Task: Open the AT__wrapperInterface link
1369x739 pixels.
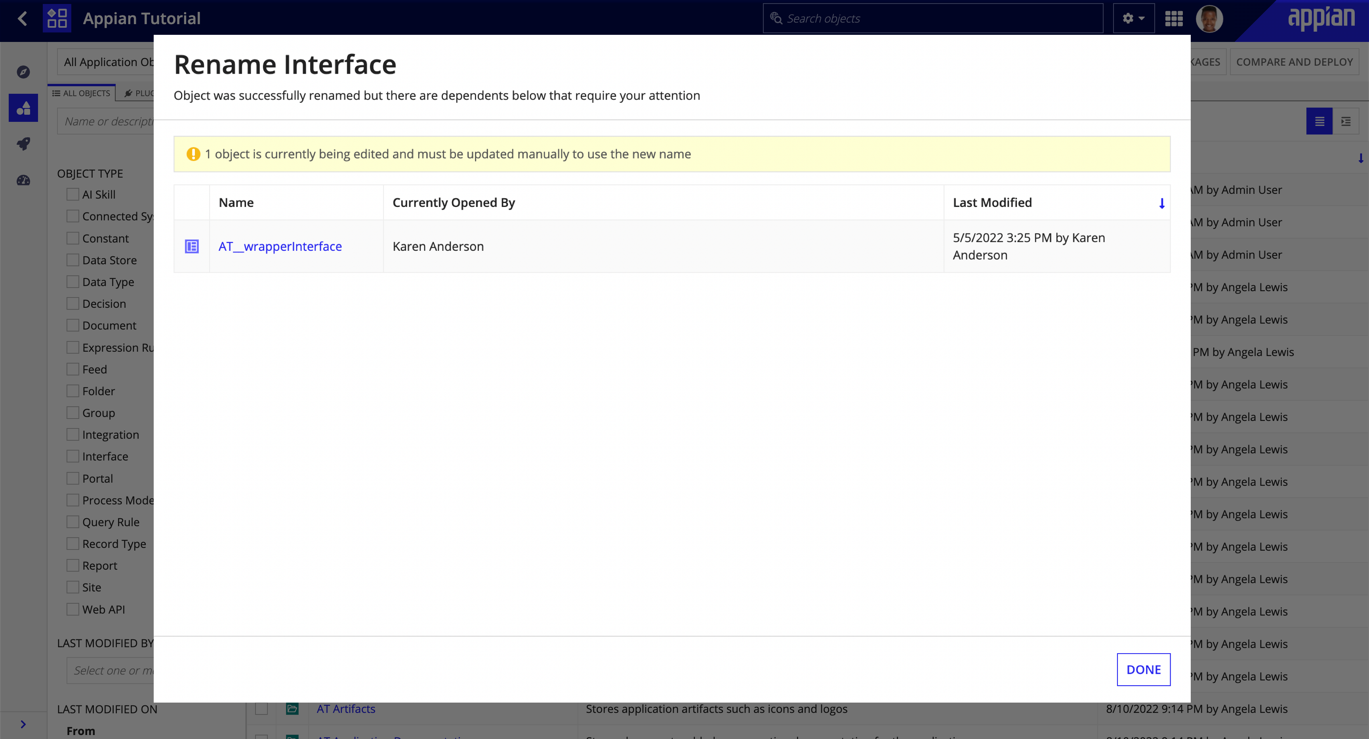Action: (x=280, y=246)
